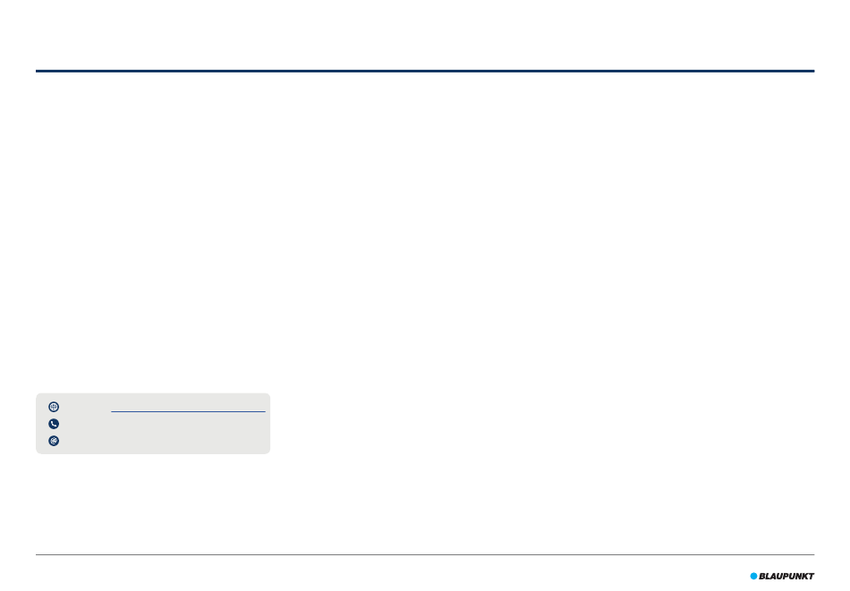Click blank page area above contact box

[153, 233]
